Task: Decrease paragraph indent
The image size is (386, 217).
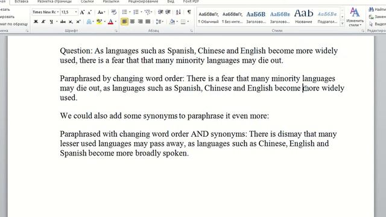Action: pos(160,12)
